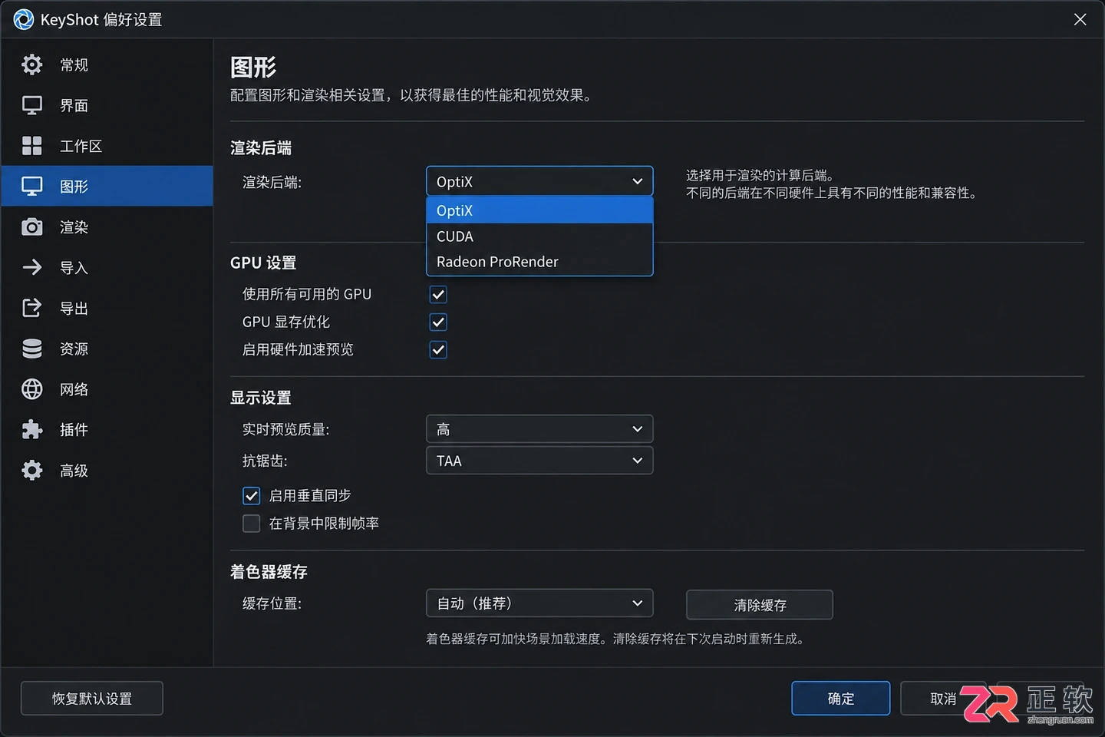This screenshot has width=1105, height=737.
Task: Toggle 使用所有可用的 GPU checkbox
Action: pos(438,295)
